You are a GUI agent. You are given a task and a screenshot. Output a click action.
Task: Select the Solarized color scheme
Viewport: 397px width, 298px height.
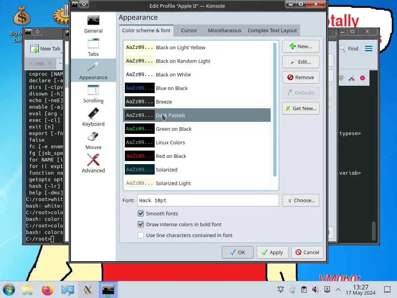click(x=197, y=170)
